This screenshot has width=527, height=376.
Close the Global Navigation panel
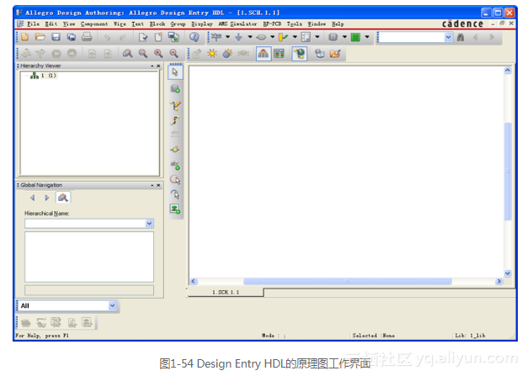158,185
